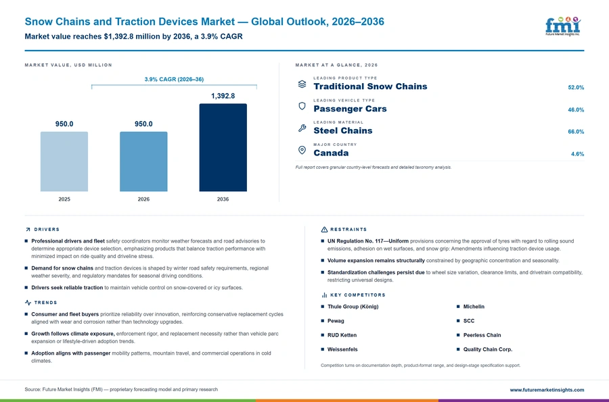The image size is (609, 402).
Task: Click the wrench icon beside Steel Chains
Action: pyautogui.click(x=302, y=128)
